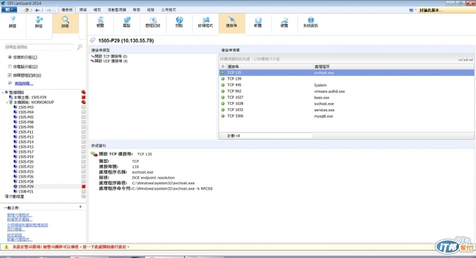
Task: Switch to the Dashboard tab
Action: tap(67, 10)
